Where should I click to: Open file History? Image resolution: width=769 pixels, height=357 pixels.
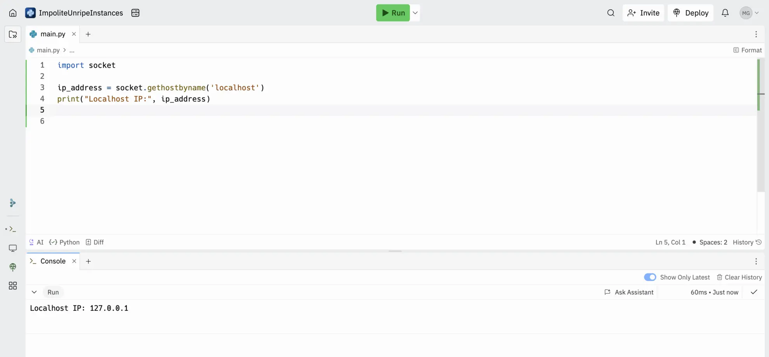click(x=747, y=242)
